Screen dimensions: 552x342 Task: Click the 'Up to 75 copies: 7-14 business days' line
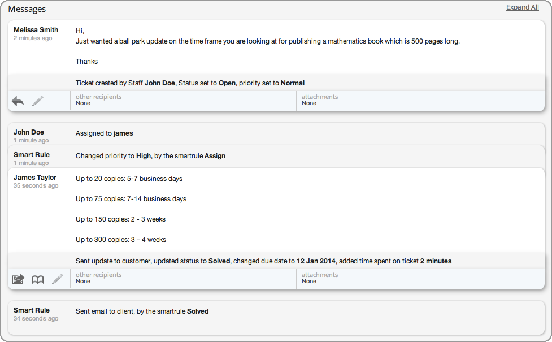tap(131, 199)
